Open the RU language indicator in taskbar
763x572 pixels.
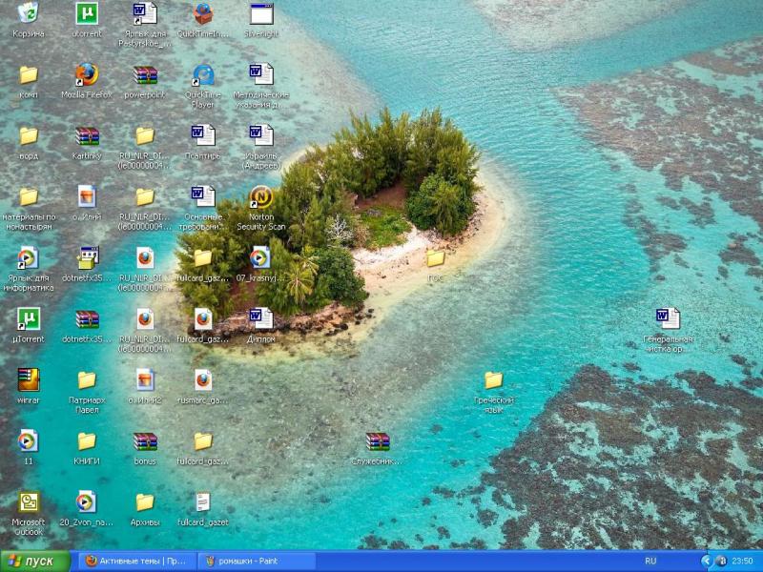click(x=650, y=561)
